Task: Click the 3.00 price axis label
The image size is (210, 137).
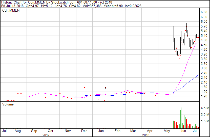Action: (x=204, y=68)
